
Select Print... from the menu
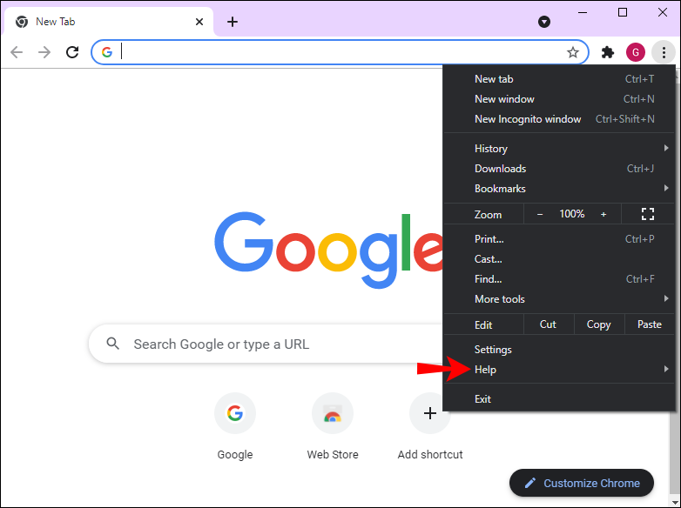click(x=559, y=239)
